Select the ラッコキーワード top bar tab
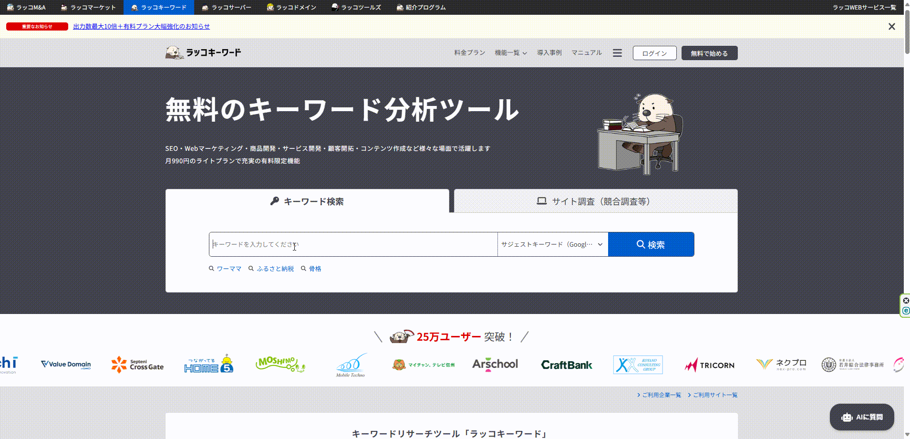 pyautogui.click(x=159, y=7)
